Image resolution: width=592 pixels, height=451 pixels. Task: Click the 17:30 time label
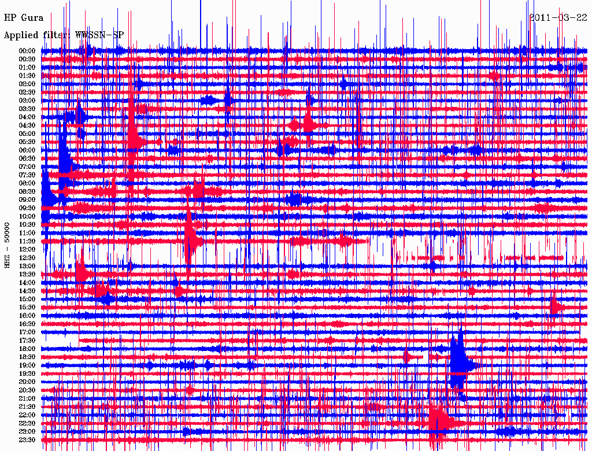coord(28,341)
